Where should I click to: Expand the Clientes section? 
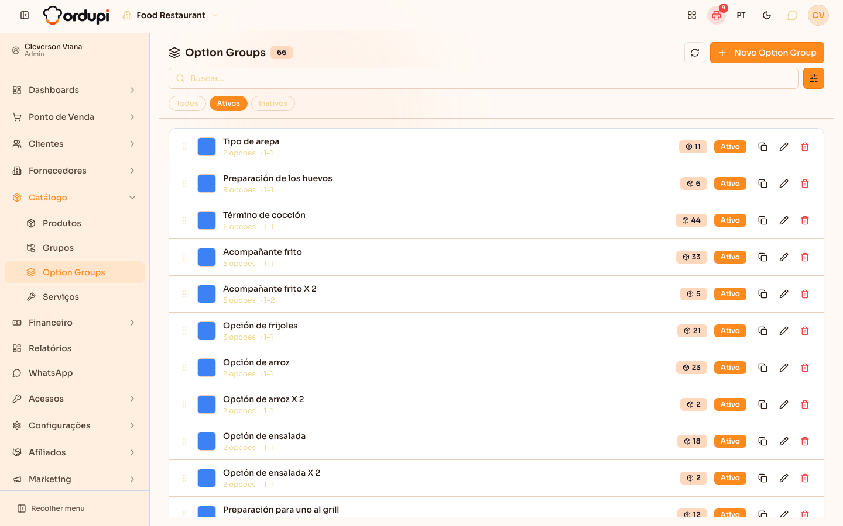74,144
